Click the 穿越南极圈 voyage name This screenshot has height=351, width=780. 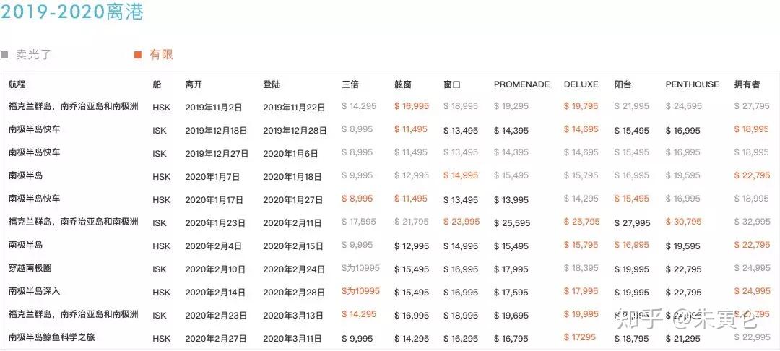tap(30, 268)
